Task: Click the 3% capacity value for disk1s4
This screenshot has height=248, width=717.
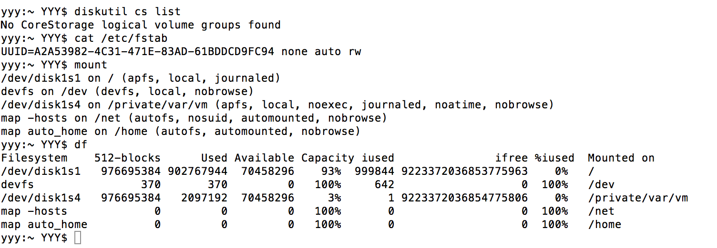Action: click(x=334, y=198)
